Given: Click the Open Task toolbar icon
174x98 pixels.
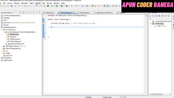Looking at the screenshot, I should coord(95,6).
